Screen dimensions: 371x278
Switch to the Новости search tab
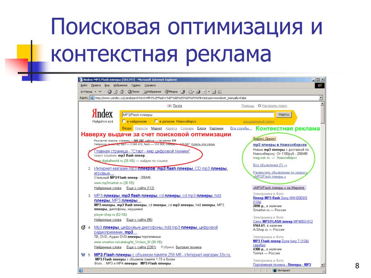point(141,129)
